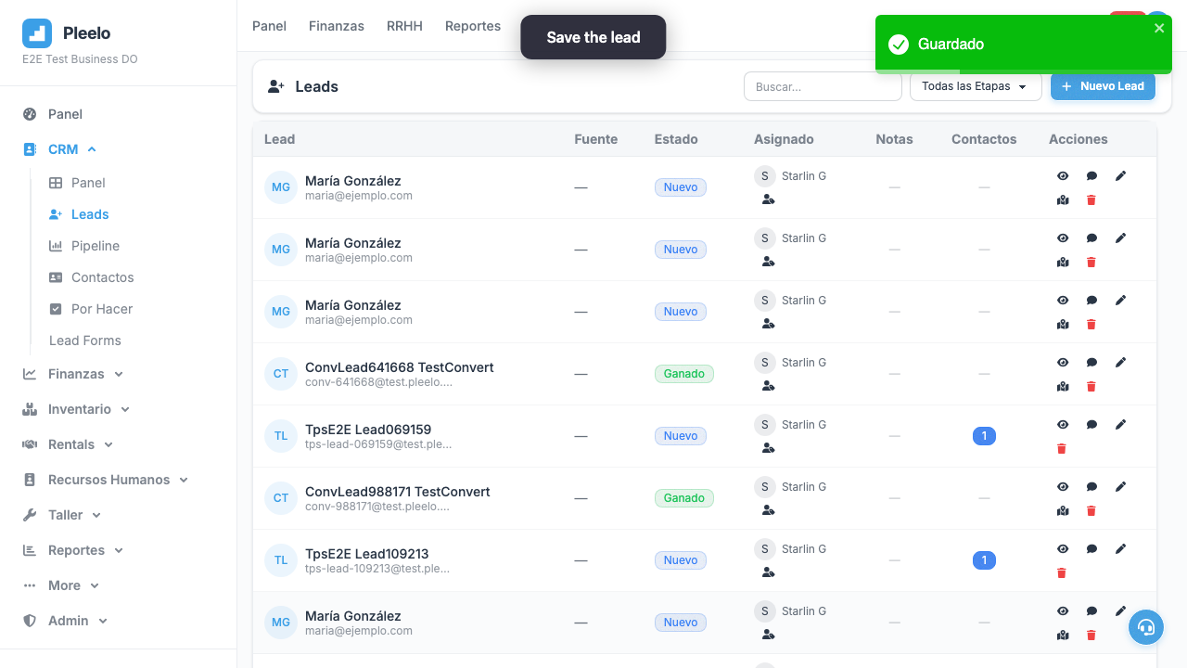Edit the TpsE2E Lead069159 lead
Screen dimensions: 1187x668
[1120, 424]
